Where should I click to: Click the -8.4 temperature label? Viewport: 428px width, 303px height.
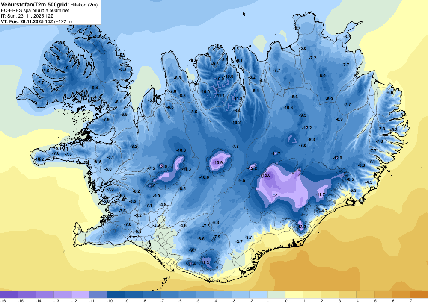(237, 111)
